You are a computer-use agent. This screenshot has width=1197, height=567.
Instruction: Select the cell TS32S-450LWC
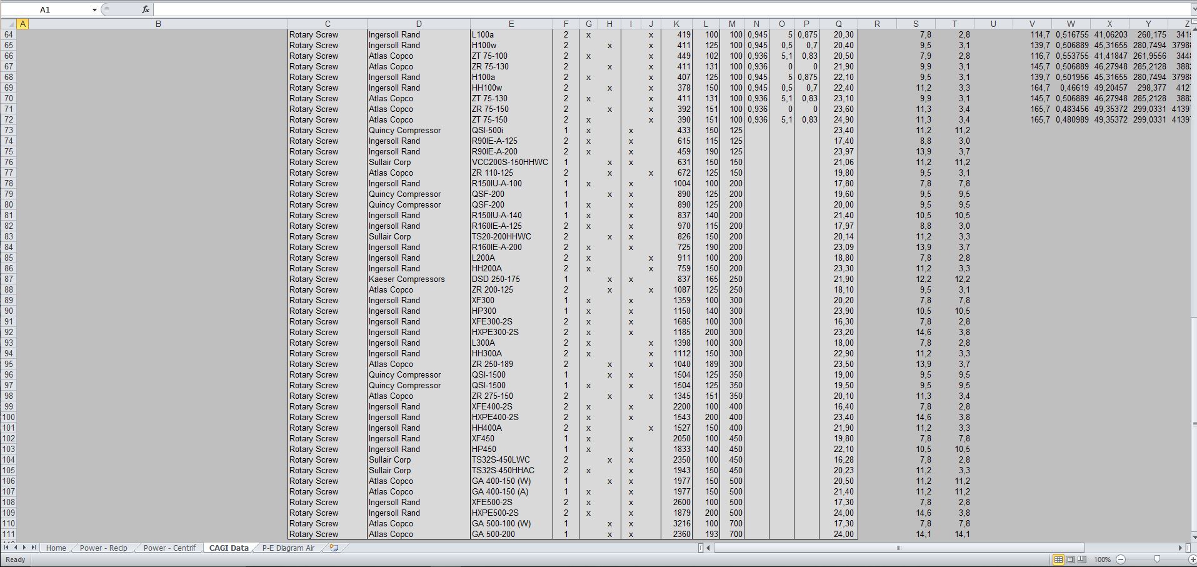(x=511, y=459)
